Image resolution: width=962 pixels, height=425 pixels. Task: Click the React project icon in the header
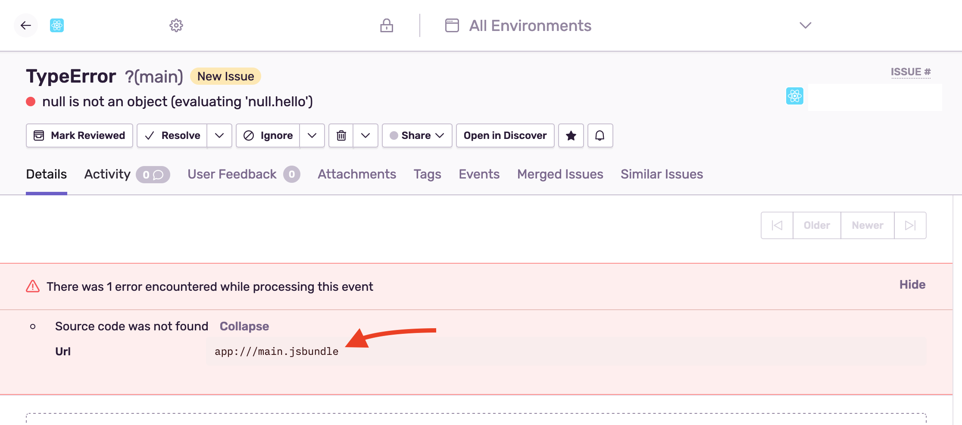pyautogui.click(x=58, y=25)
